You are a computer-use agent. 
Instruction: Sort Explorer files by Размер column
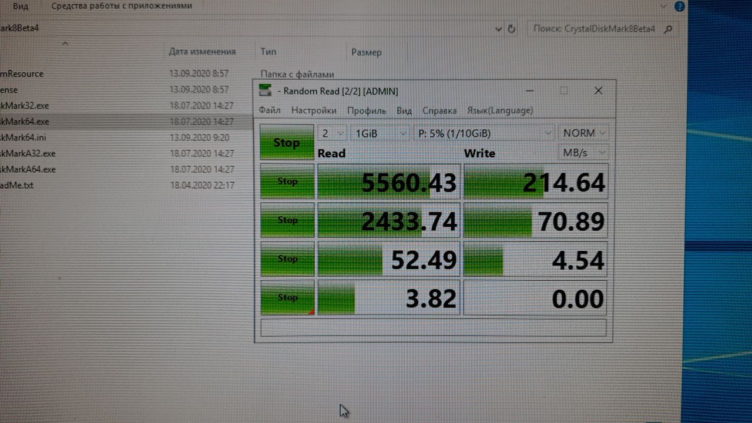(367, 52)
